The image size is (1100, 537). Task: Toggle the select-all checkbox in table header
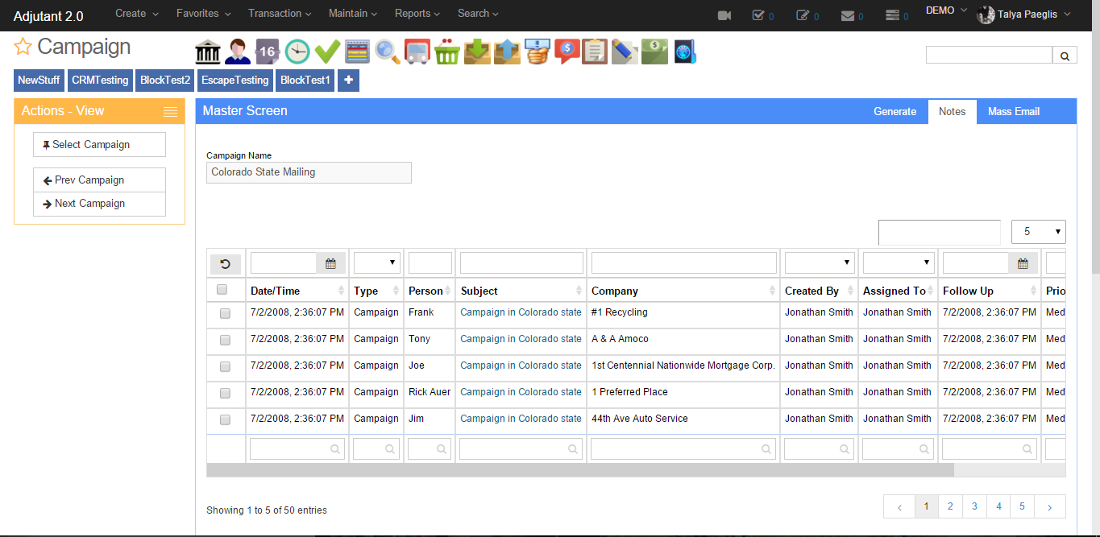click(x=222, y=290)
